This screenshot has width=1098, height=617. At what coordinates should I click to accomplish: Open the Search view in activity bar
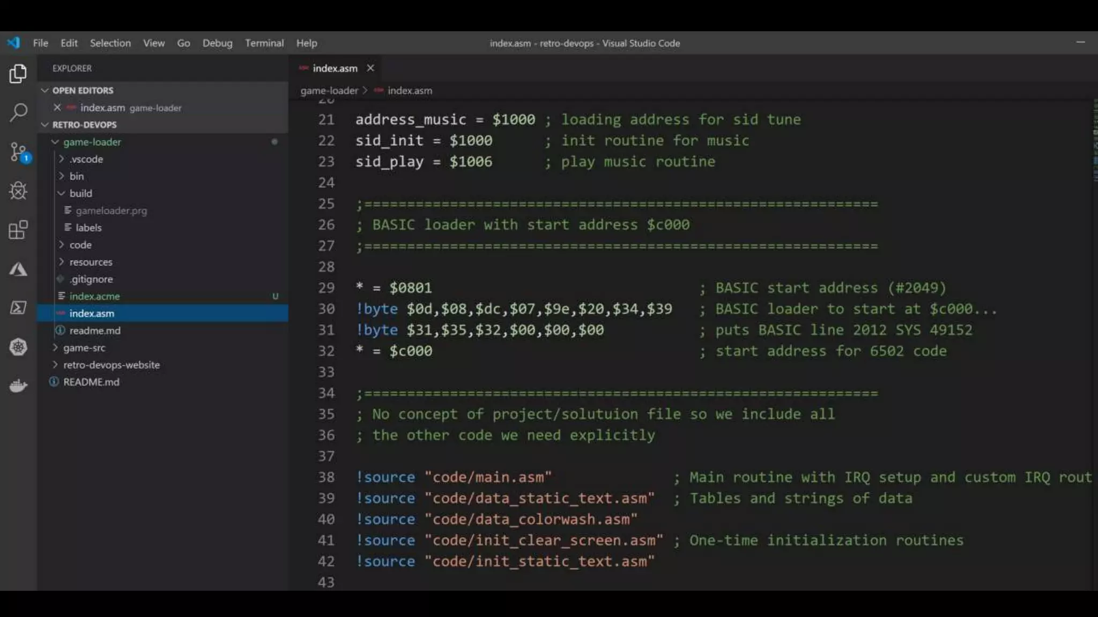point(18,112)
